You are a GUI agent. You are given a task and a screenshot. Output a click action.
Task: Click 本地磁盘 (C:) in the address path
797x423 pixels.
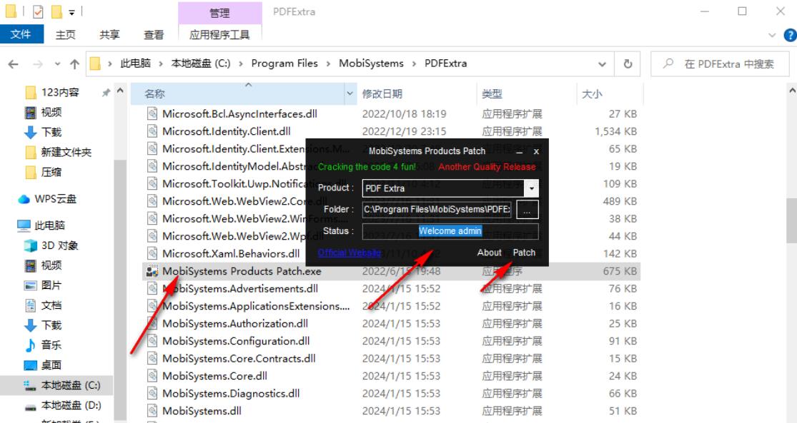point(201,63)
